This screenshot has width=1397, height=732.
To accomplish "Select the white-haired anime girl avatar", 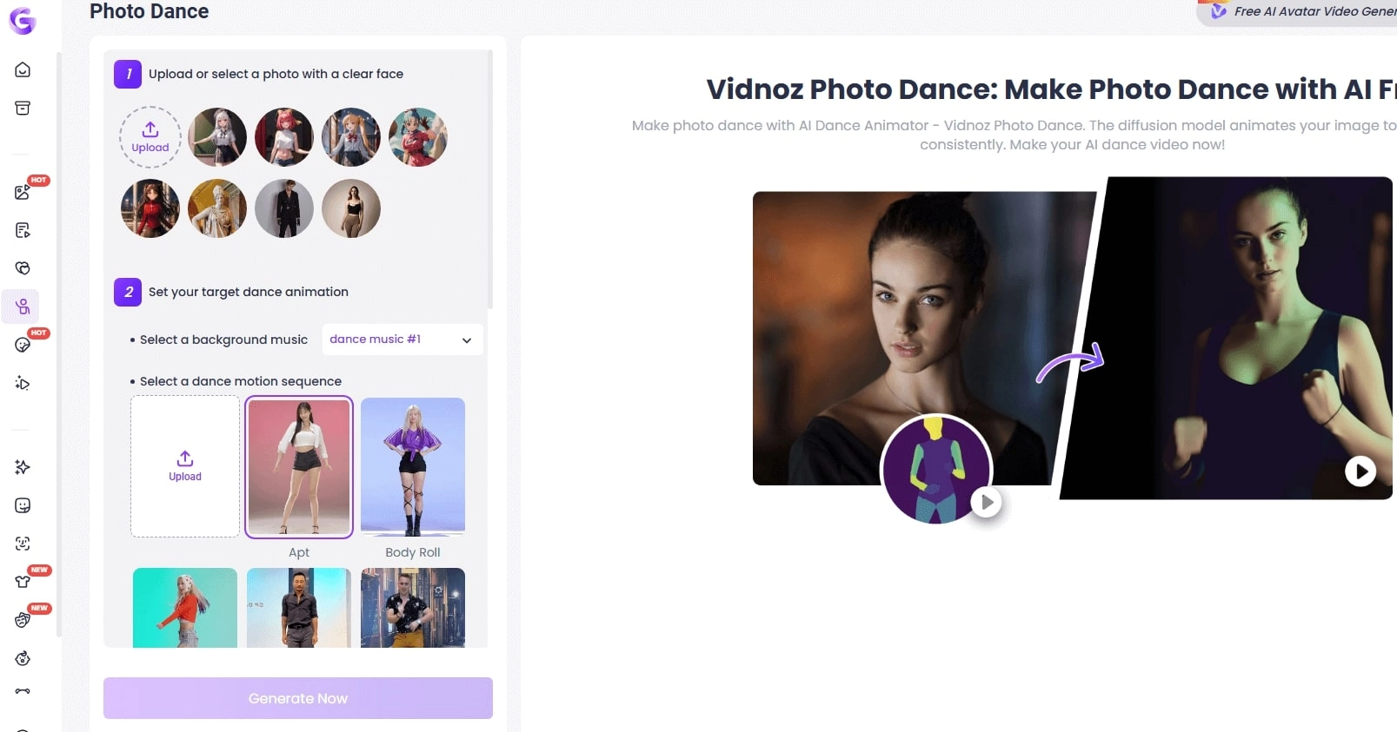I will tap(217, 137).
